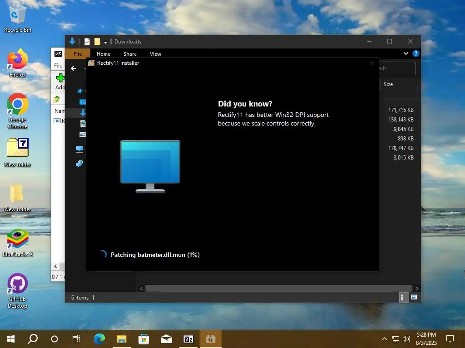Open Google Chrome desktop shortcut

click(x=18, y=111)
